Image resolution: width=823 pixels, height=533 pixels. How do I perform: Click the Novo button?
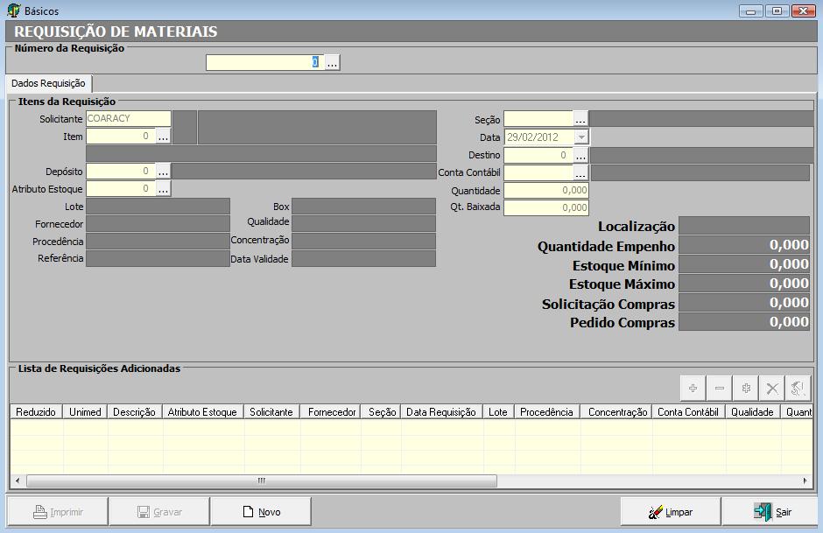tap(261, 512)
